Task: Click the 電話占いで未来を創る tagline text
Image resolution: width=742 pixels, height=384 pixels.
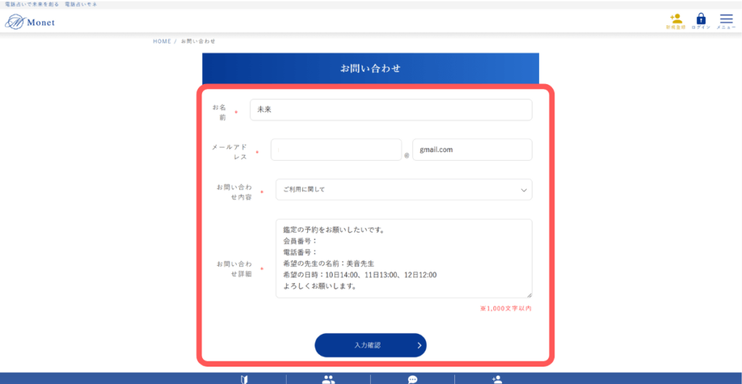Action: coord(30,4)
